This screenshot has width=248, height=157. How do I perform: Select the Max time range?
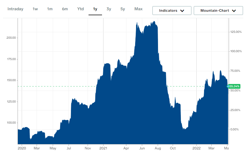pos(138,9)
